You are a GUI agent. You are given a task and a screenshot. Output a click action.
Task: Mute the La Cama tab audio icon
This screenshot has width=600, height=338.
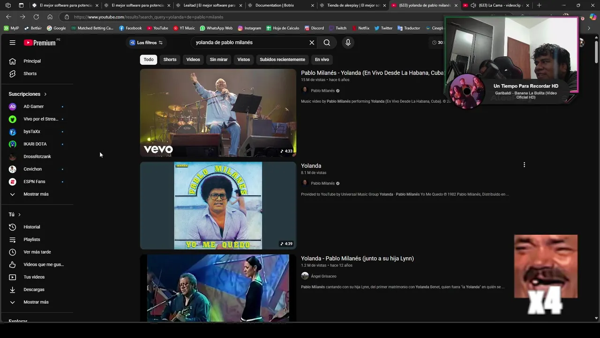(x=473, y=5)
